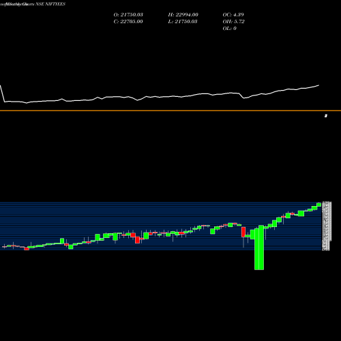
Task: Click the OL: 0 reading
Action: click(229, 28)
